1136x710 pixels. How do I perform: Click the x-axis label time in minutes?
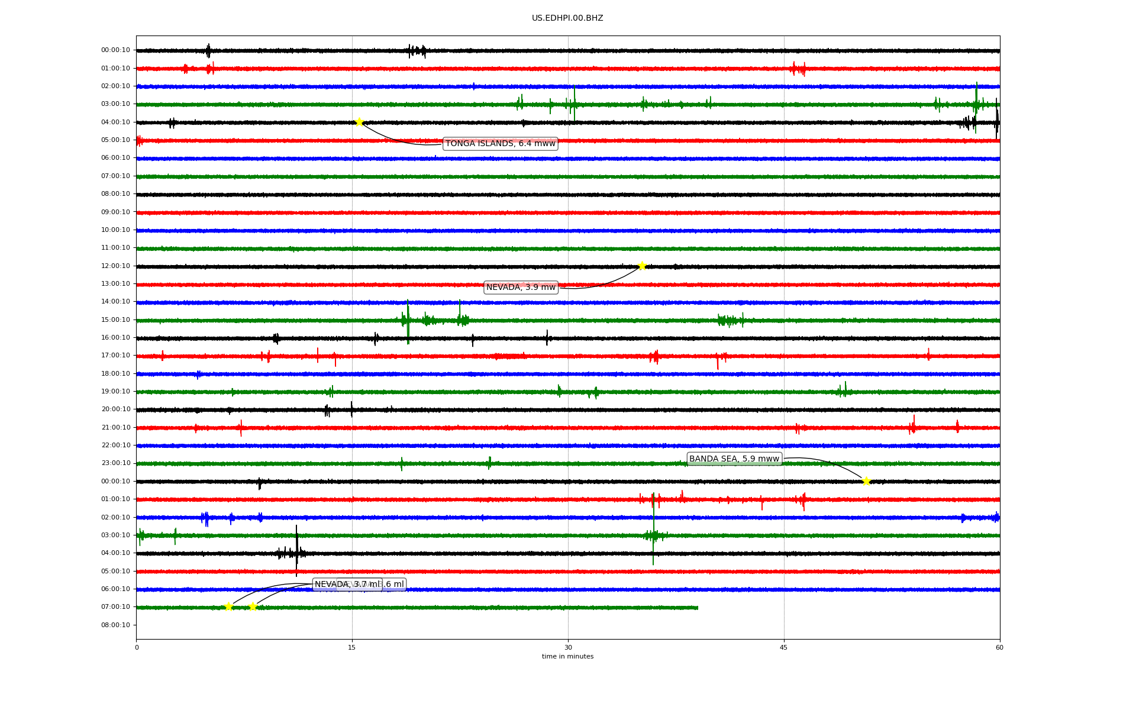tap(567, 656)
